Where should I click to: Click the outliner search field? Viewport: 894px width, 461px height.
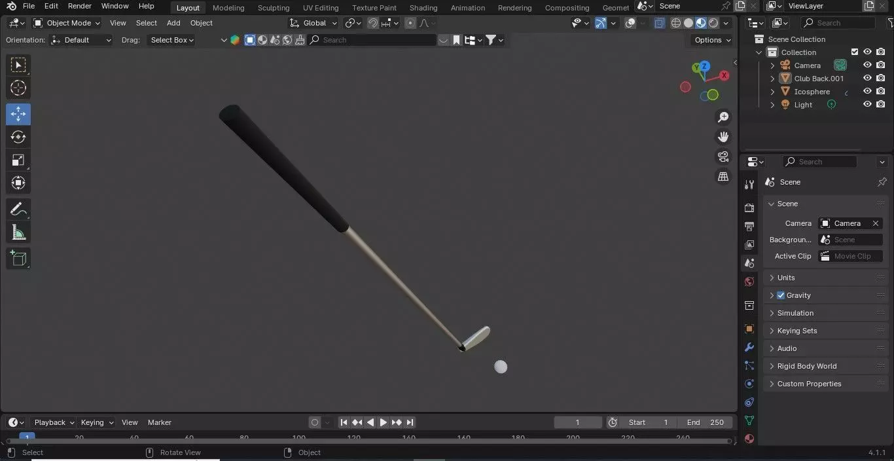pos(838,23)
